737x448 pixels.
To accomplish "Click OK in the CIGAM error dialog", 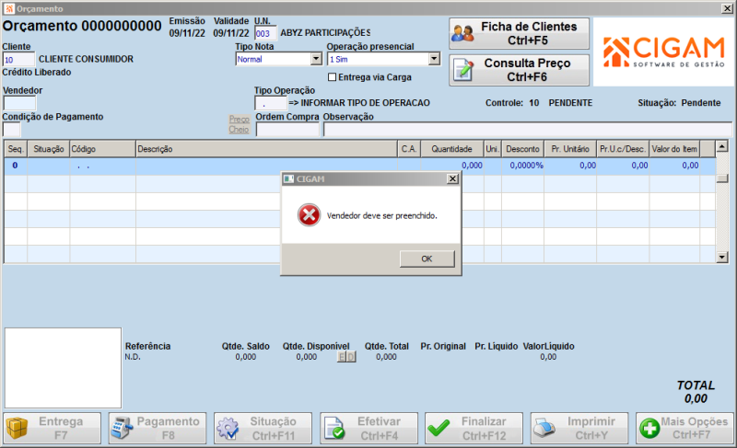I will point(427,258).
